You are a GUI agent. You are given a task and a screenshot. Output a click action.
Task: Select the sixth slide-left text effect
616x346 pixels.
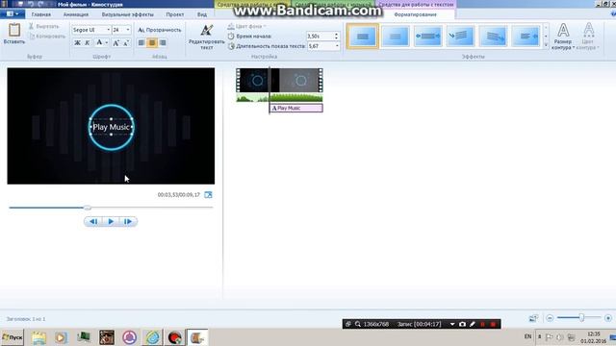pyautogui.click(x=526, y=37)
